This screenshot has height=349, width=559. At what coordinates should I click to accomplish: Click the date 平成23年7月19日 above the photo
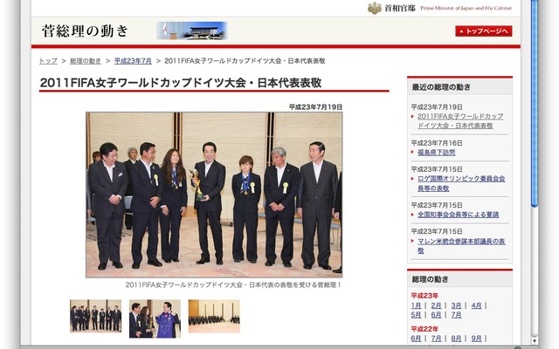pos(315,106)
